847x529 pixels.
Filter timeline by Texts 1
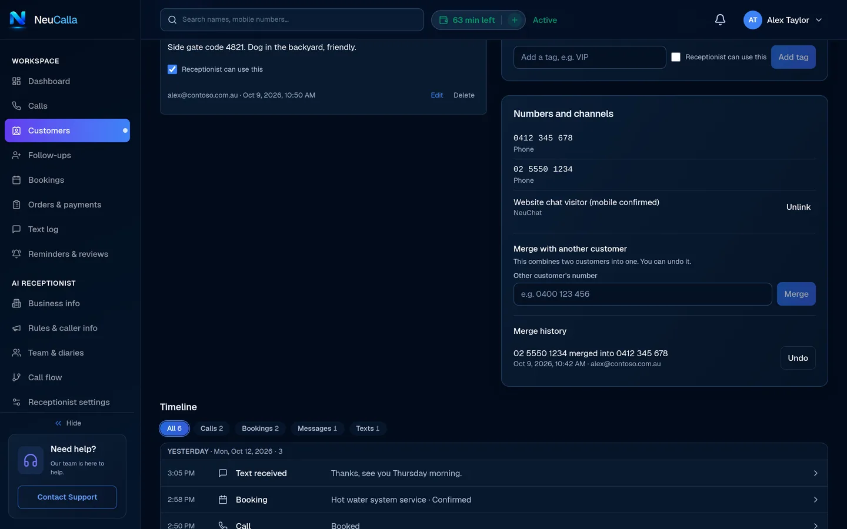click(368, 428)
